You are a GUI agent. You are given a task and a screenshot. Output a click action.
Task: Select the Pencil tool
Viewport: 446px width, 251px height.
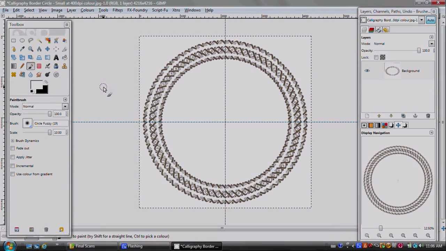(x=22, y=66)
